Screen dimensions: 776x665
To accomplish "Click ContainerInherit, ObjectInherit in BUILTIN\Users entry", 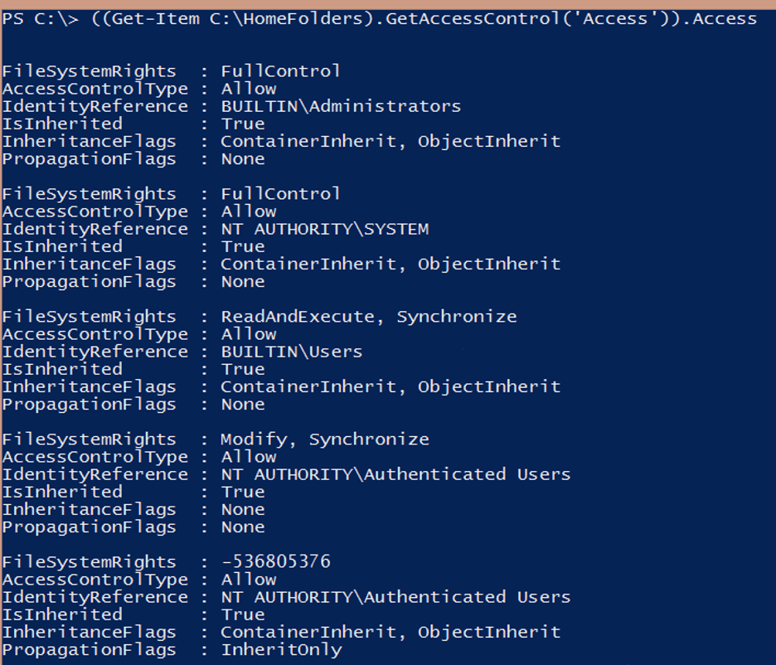I will 390,386.
